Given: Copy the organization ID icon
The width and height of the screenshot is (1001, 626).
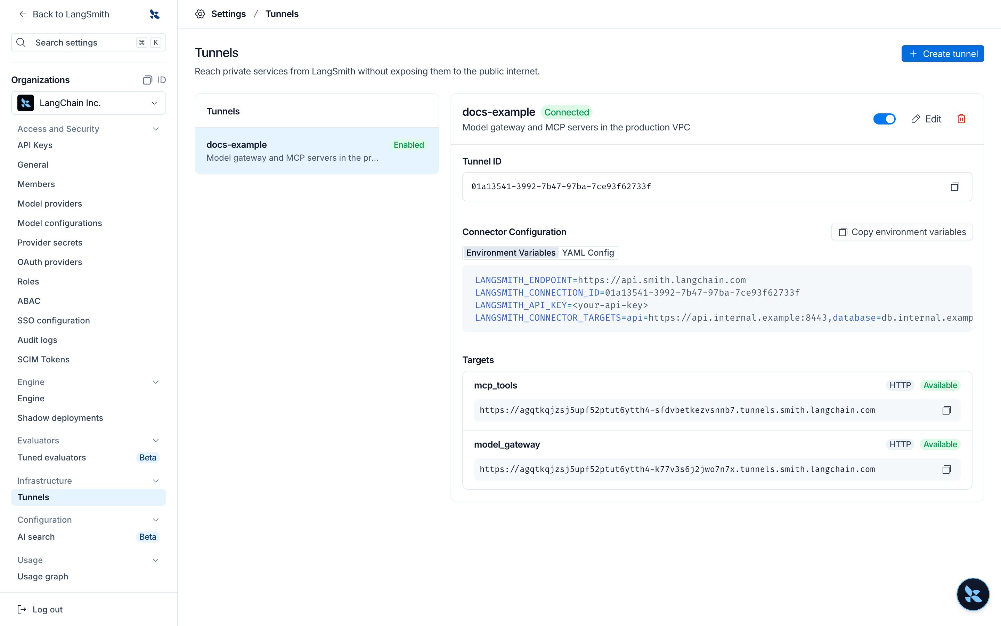Looking at the screenshot, I should point(148,80).
